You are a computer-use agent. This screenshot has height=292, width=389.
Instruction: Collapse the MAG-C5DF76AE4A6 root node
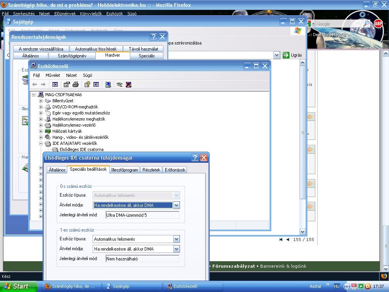click(x=33, y=95)
